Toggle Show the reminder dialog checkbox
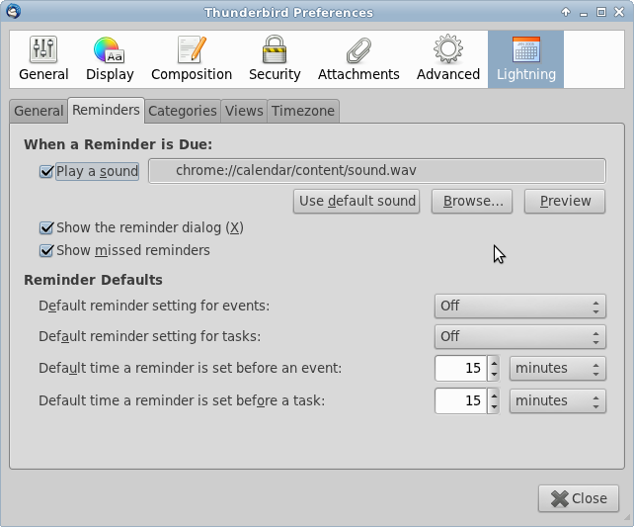Screen dimensions: 634x527 coord(46,227)
